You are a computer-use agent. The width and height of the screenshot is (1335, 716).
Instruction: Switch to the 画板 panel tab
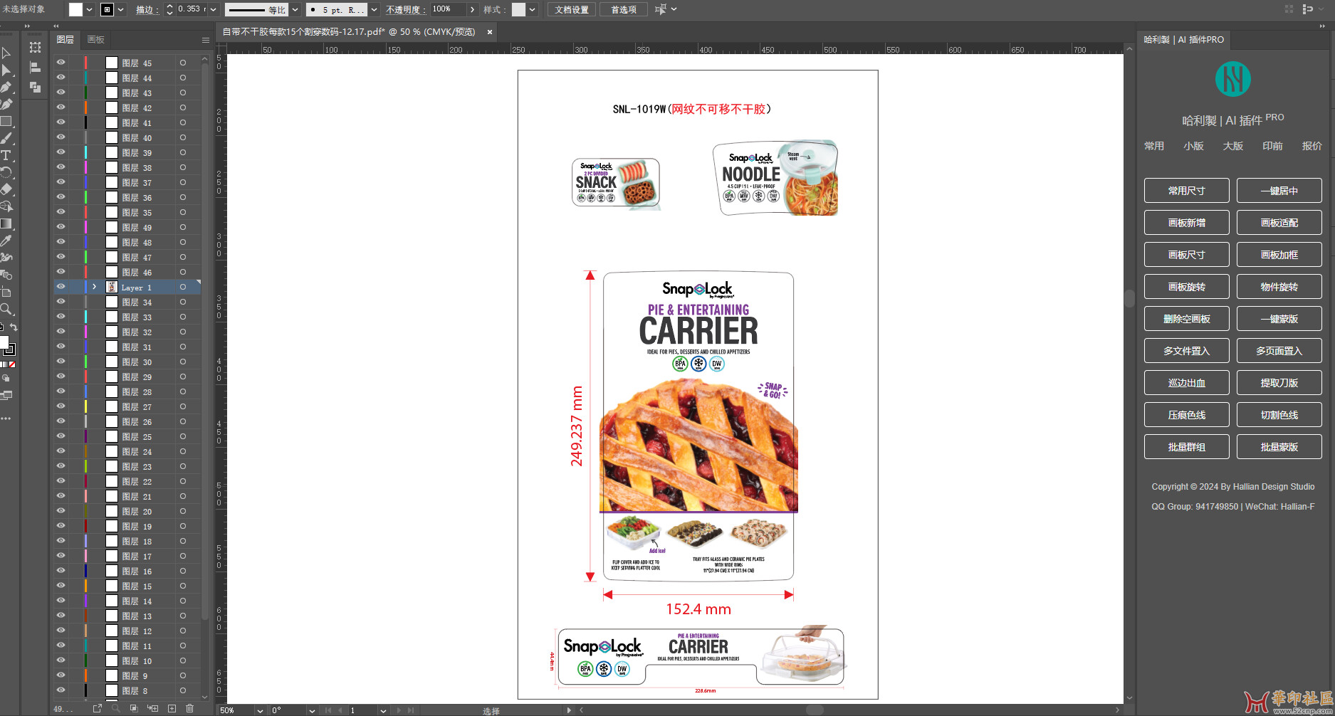[96, 40]
